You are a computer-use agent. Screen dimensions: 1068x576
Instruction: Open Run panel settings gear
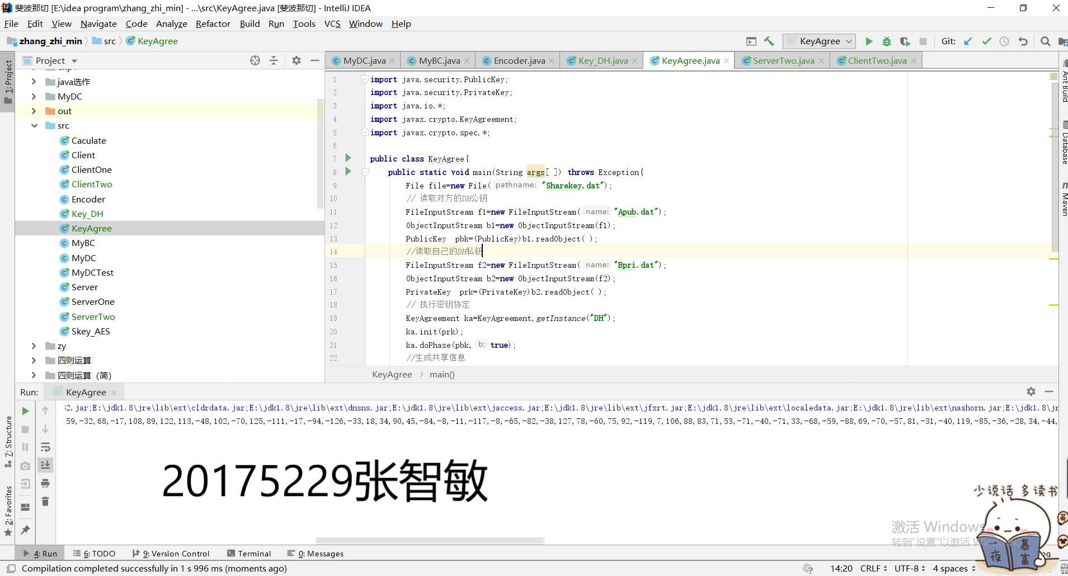click(x=1031, y=391)
